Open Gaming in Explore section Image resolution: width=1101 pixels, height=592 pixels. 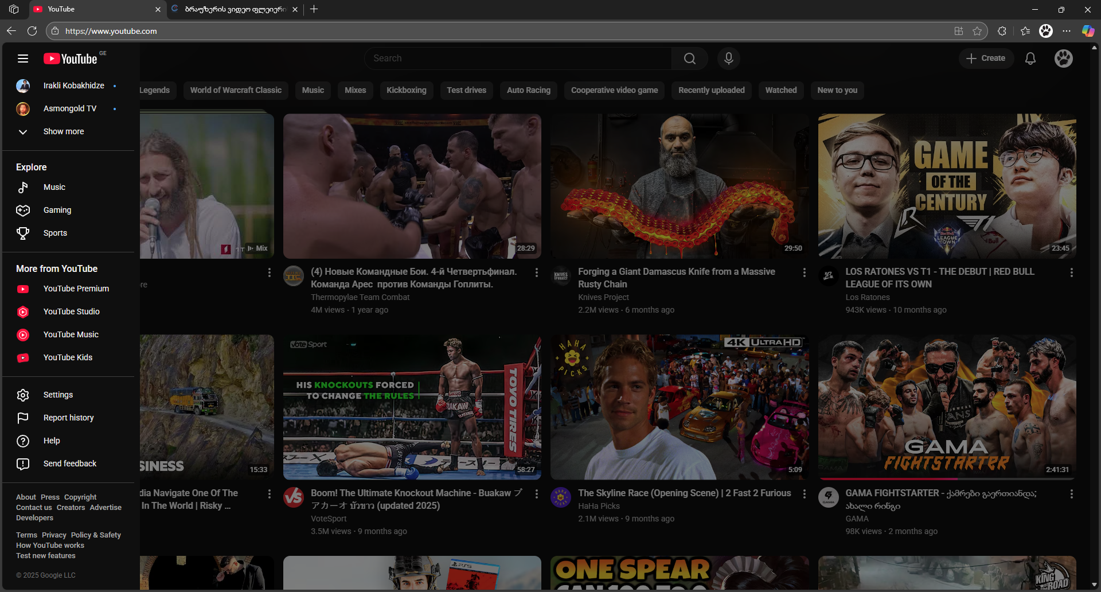[x=57, y=210]
